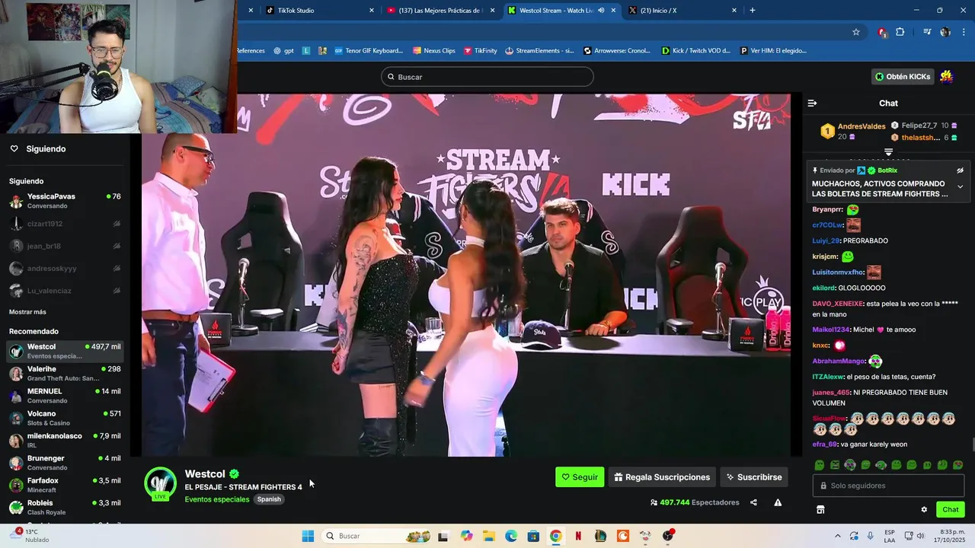Click the Seguir follow button

pos(580,477)
